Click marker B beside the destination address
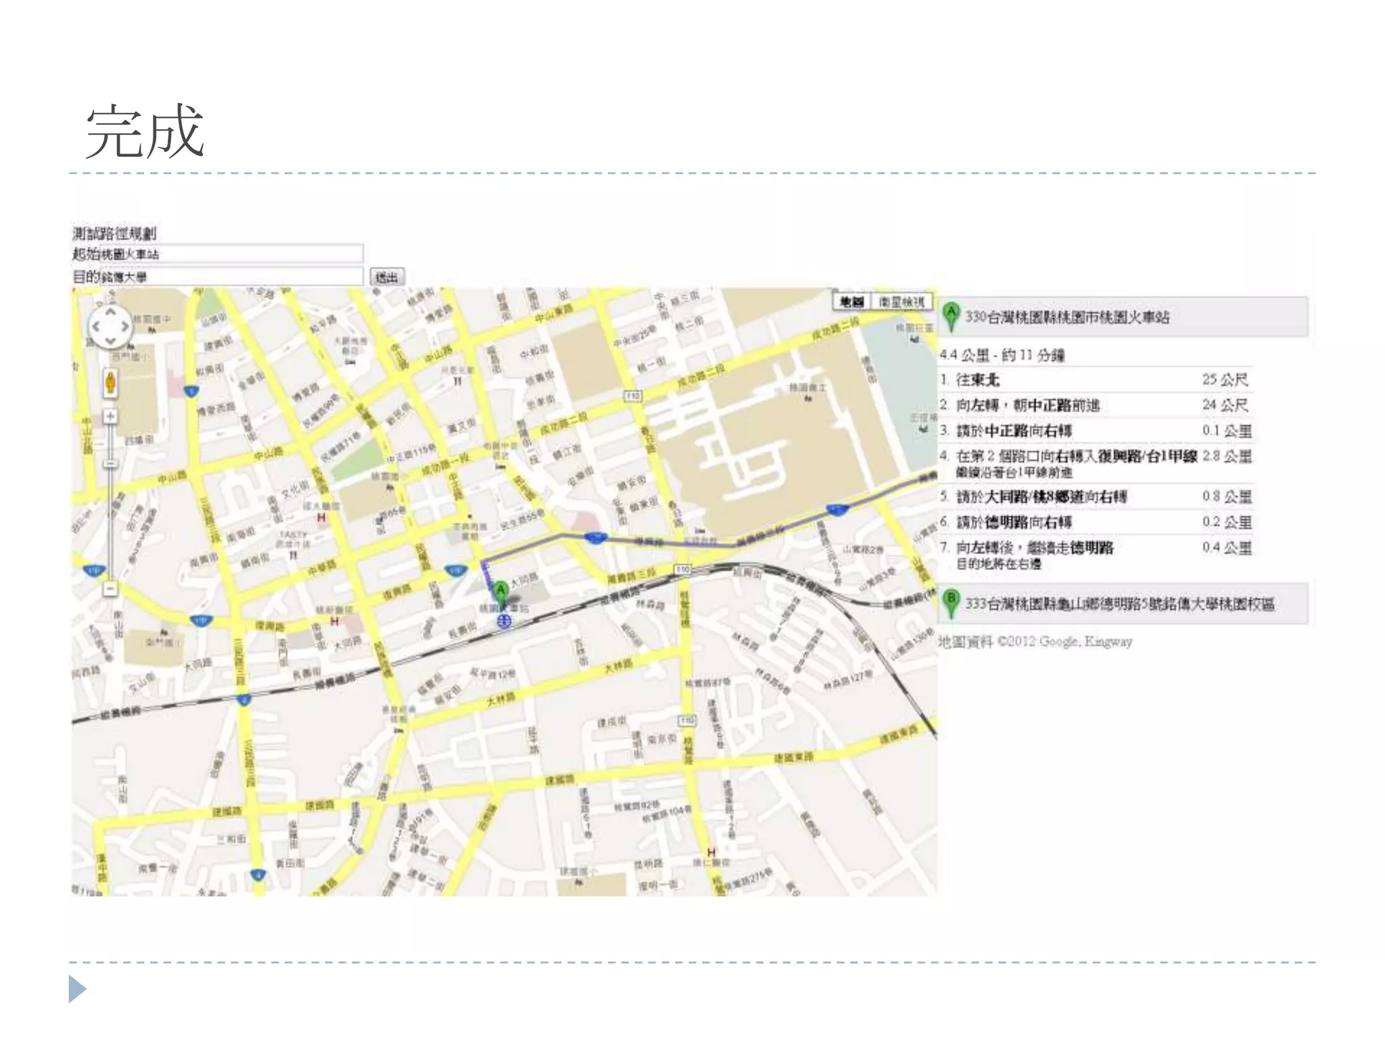 click(951, 601)
